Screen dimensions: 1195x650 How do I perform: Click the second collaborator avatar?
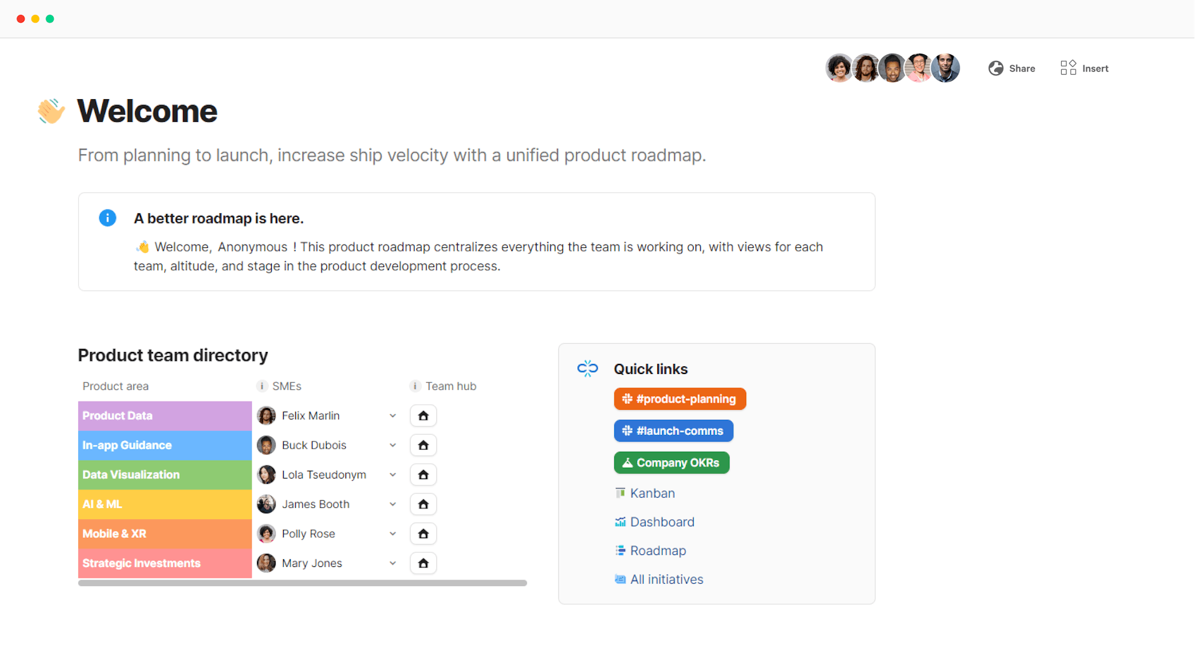[866, 68]
